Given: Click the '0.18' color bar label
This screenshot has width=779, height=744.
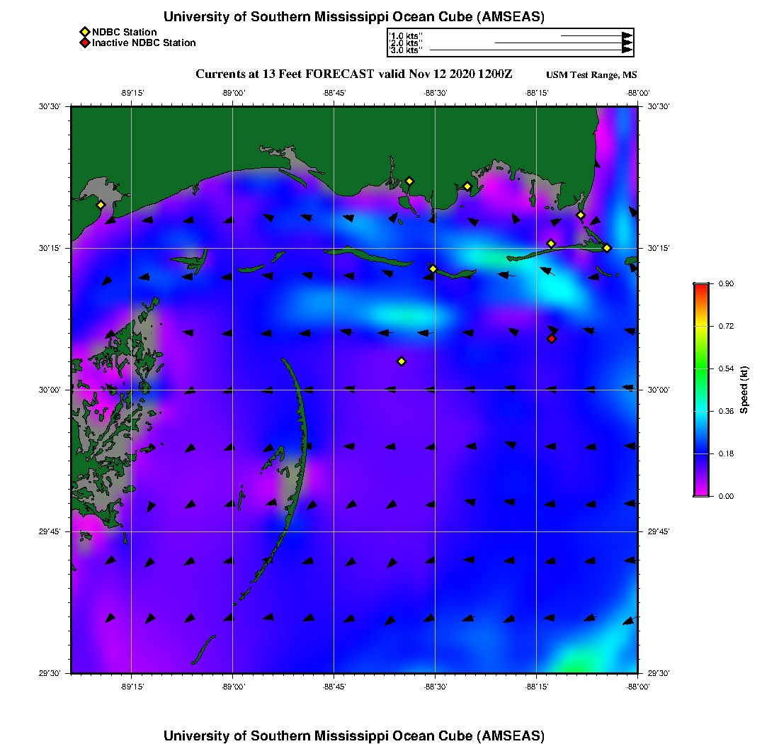Looking at the screenshot, I should (726, 453).
